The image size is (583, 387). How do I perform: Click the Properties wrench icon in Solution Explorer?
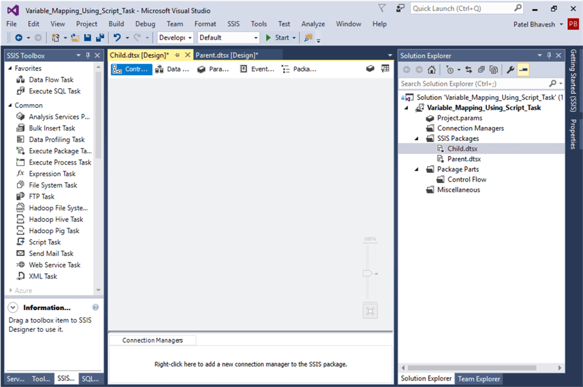point(511,69)
